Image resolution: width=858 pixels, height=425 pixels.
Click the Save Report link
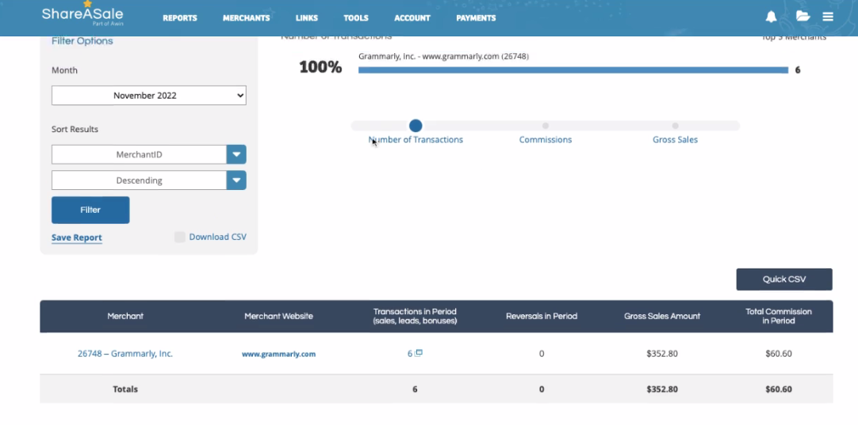(77, 237)
